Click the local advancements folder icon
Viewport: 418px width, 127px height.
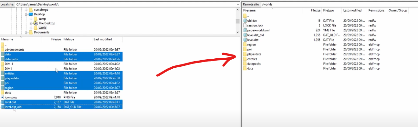pos(3,49)
